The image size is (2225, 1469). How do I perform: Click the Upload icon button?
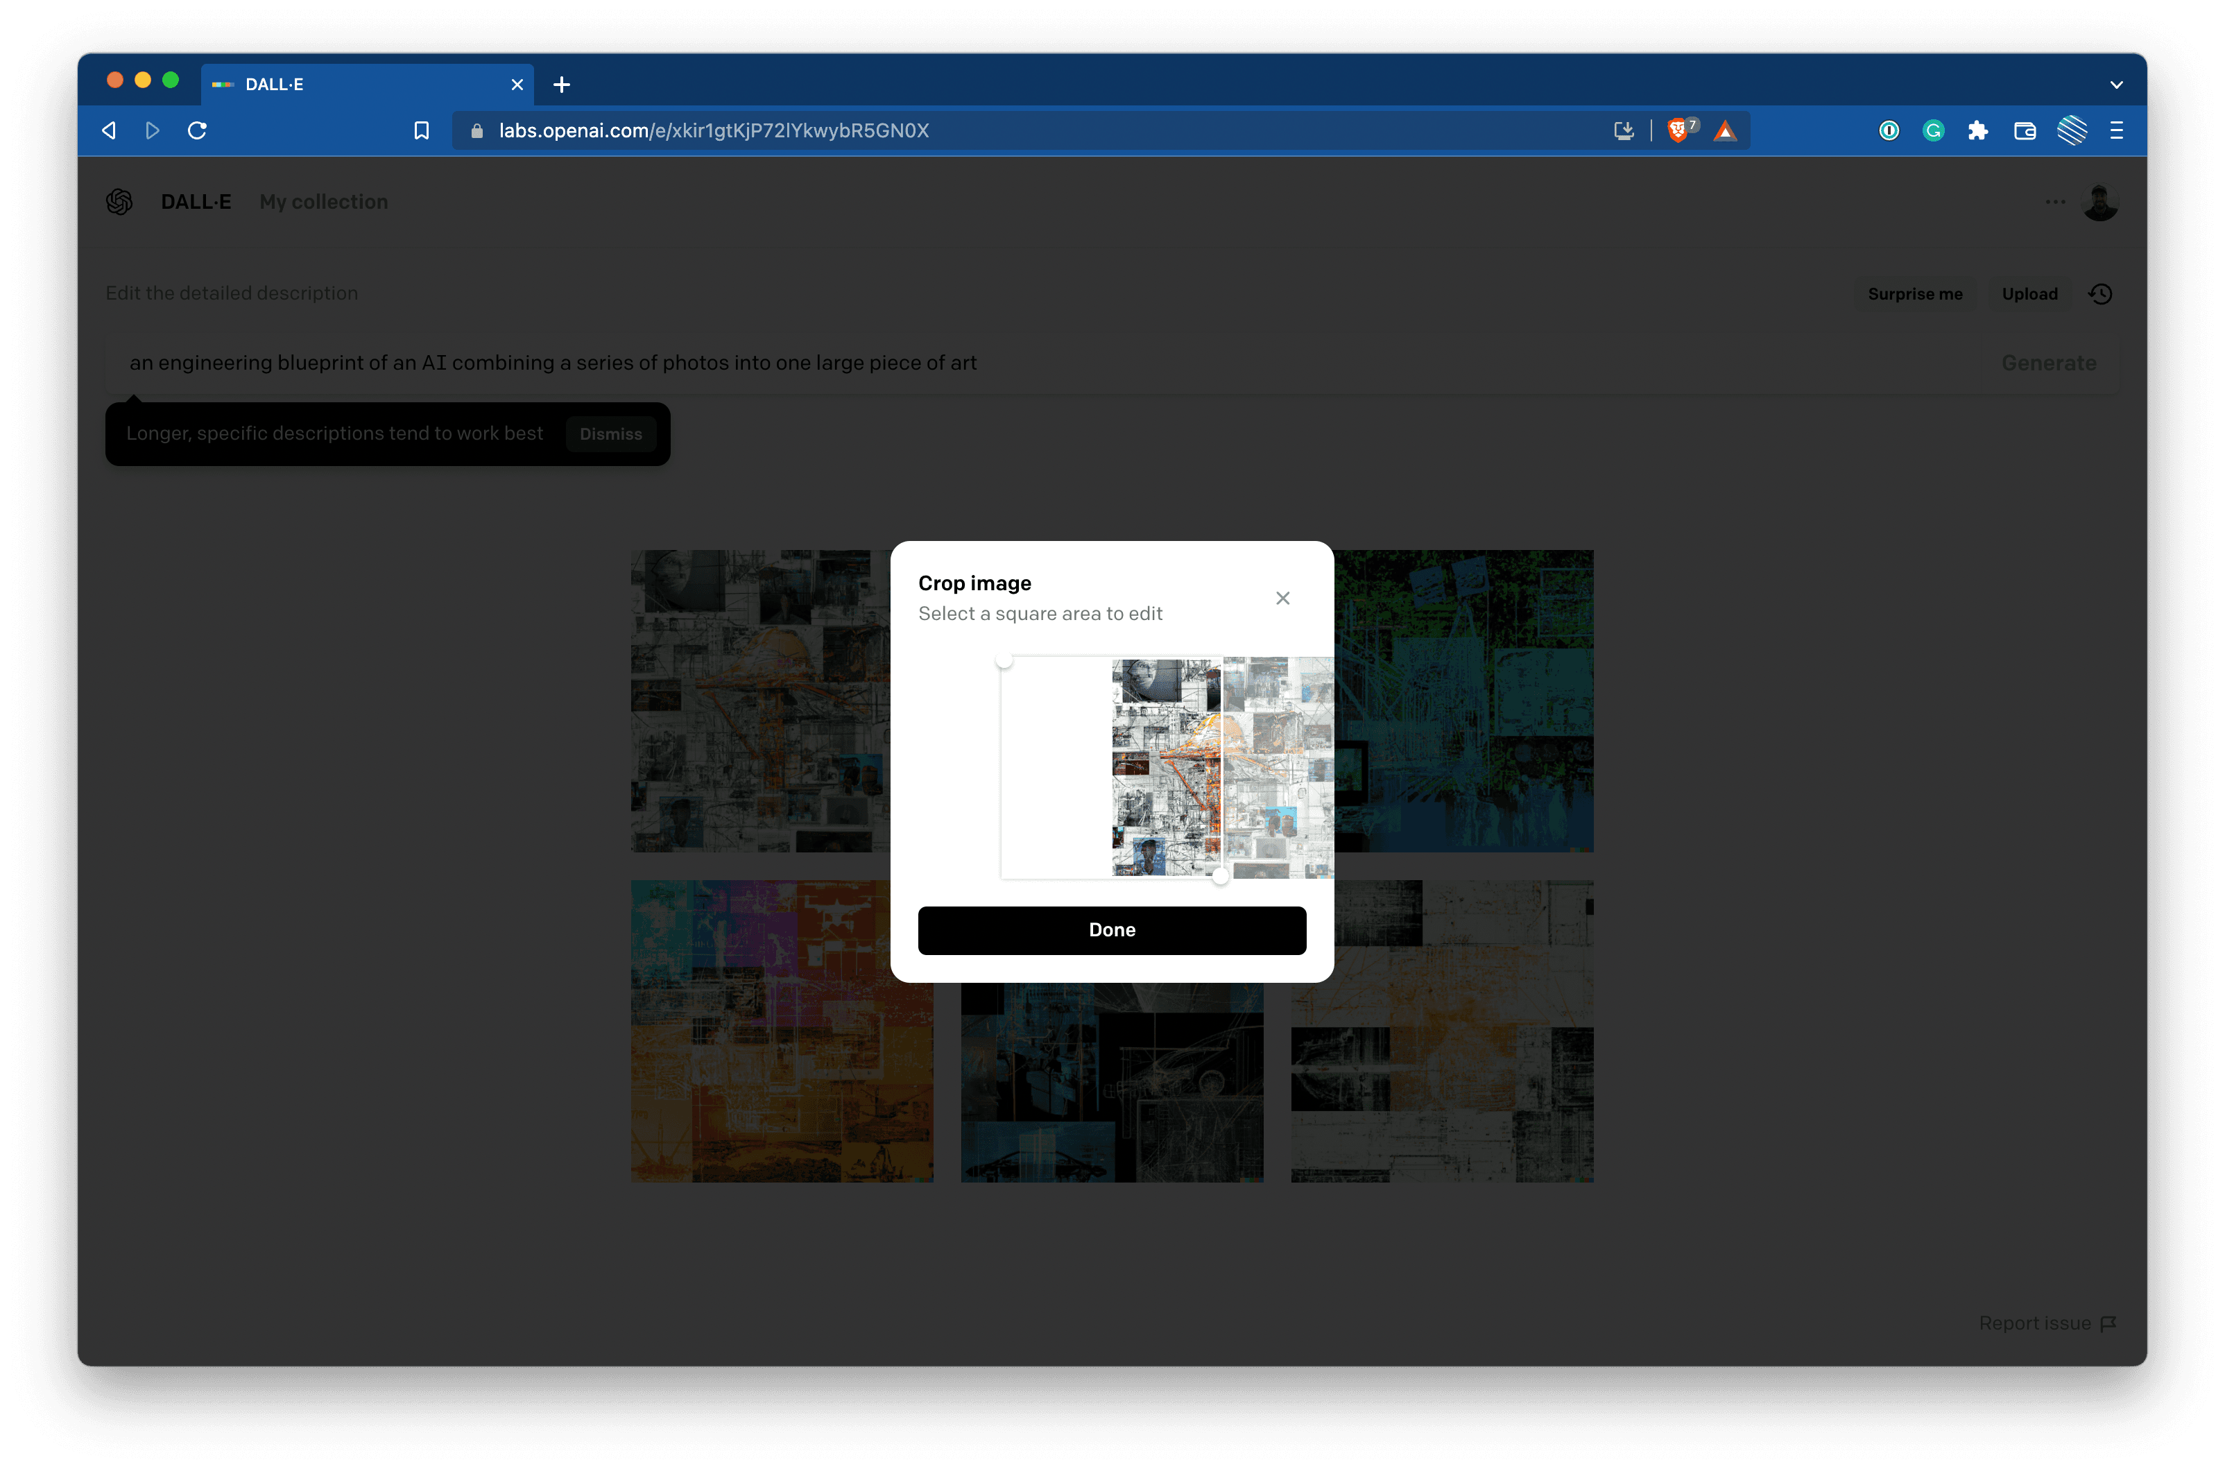[x=2030, y=293]
